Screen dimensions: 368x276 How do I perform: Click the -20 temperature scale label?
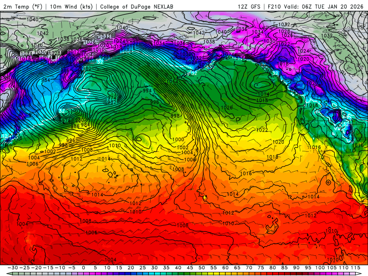(36, 268)
